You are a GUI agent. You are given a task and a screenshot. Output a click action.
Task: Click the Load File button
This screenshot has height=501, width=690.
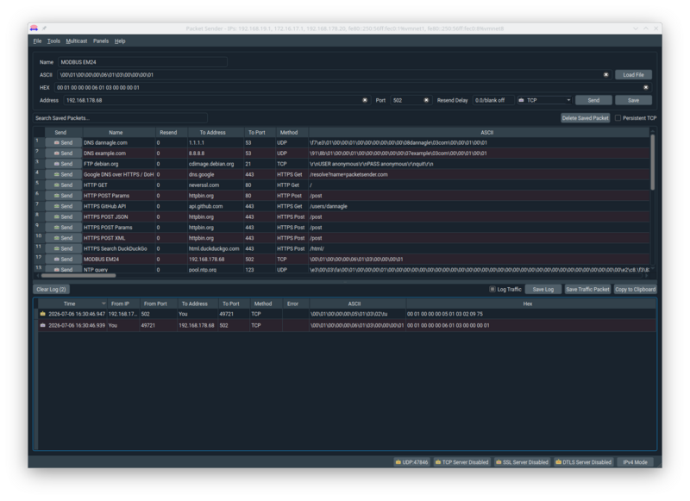pos(633,75)
